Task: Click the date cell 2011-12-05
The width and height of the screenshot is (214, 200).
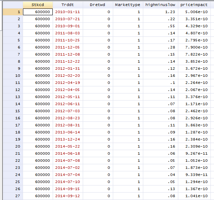Action: (68, 47)
